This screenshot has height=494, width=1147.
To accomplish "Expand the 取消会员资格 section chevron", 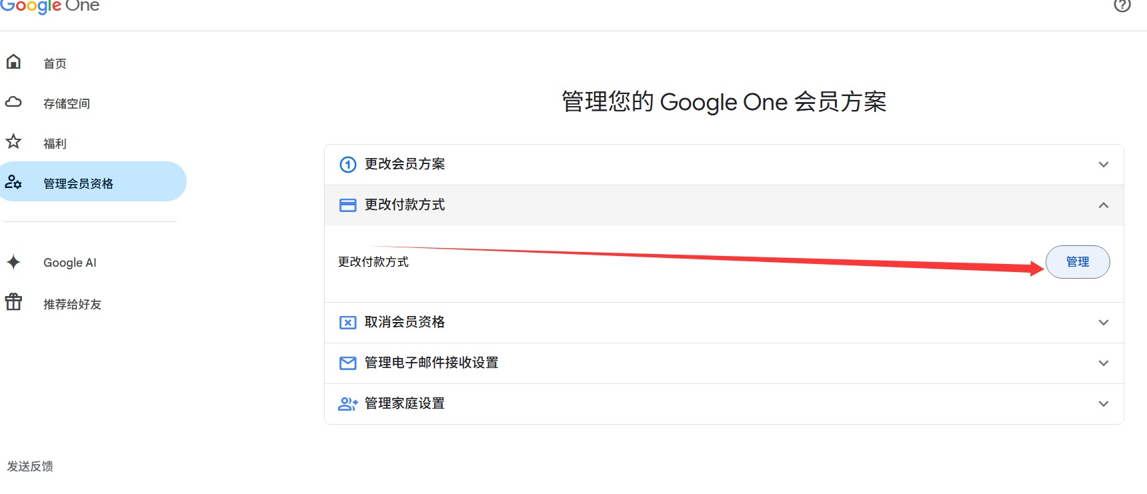I will [x=1104, y=323].
